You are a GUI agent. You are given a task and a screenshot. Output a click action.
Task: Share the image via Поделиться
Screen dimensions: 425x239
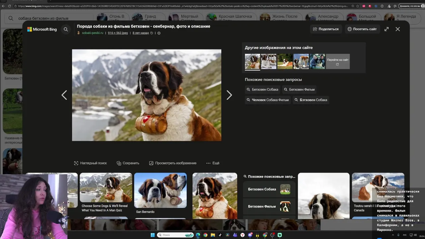(x=326, y=29)
